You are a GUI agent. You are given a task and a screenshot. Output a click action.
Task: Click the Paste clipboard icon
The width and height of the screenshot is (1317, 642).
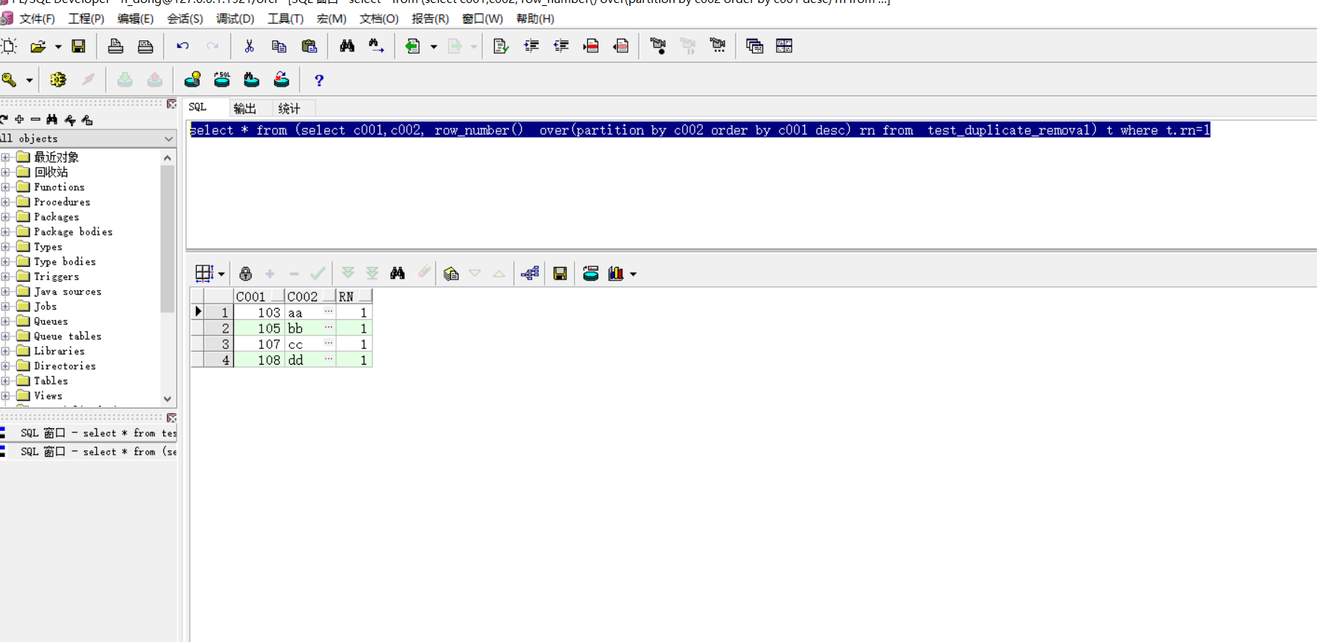click(x=309, y=46)
